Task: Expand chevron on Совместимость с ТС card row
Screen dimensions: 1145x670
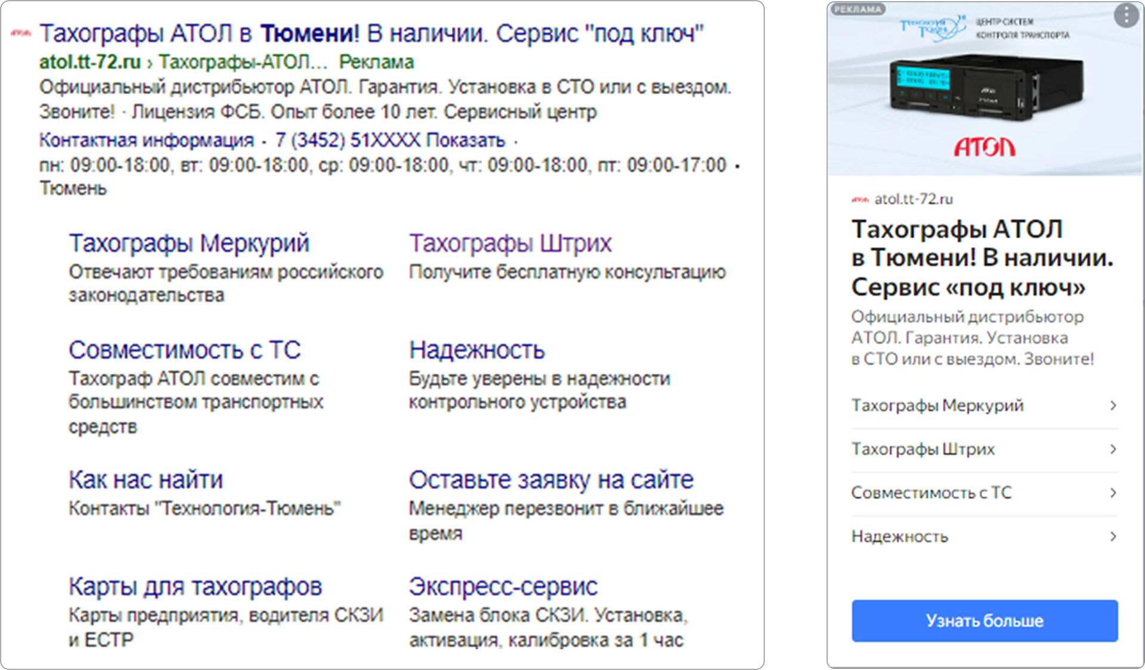Action: click(x=1113, y=492)
